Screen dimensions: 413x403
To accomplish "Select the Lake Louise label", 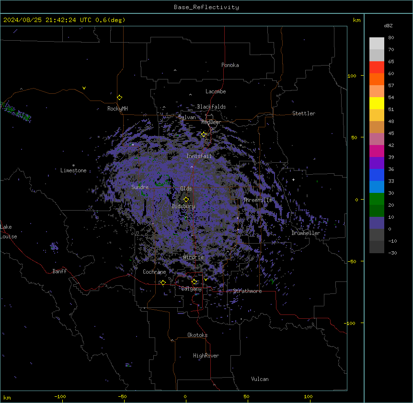I will coord(9,232).
